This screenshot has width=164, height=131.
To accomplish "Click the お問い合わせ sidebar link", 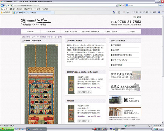I will tap(118, 65).
